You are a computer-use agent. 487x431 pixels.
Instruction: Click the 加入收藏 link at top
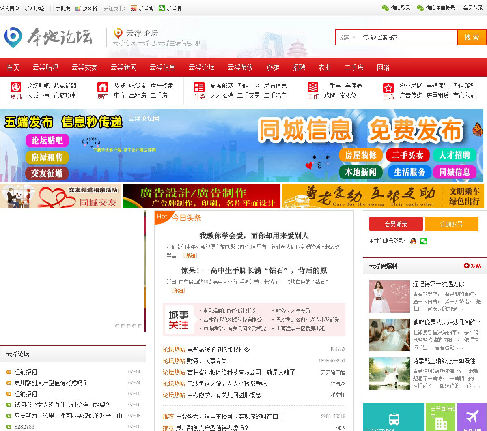click(x=34, y=8)
